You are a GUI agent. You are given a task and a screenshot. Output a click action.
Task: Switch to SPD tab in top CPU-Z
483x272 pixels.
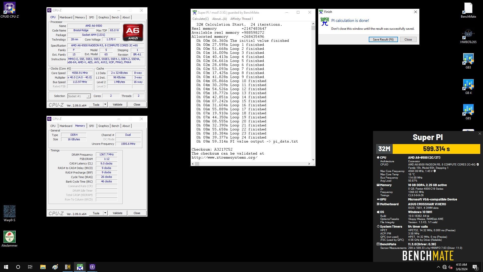coord(92,17)
